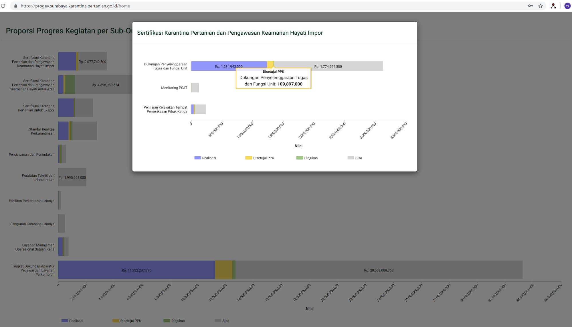Screen dimensions: 572x327
Task: Open the browser extension icon
Action: click(x=553, y=6)
